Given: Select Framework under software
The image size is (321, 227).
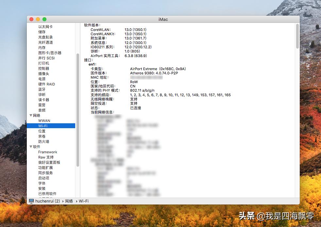Looking at the screenshot, I should (x=47, y=152).
